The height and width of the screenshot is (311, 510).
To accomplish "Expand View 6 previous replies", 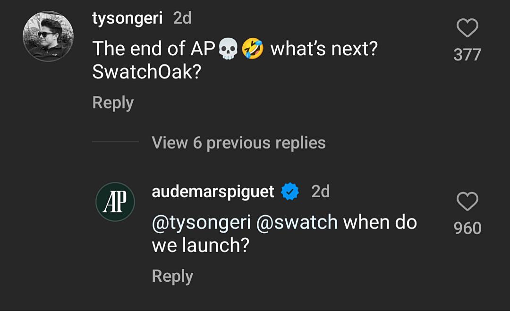I will click(x=238, y=143).
